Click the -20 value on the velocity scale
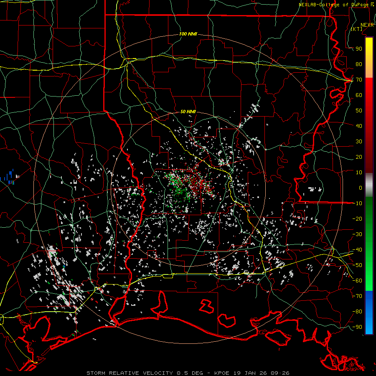Image resolution: width=376 pixels, height=376 pixels. pyautogui.click(x=357, y=219)
